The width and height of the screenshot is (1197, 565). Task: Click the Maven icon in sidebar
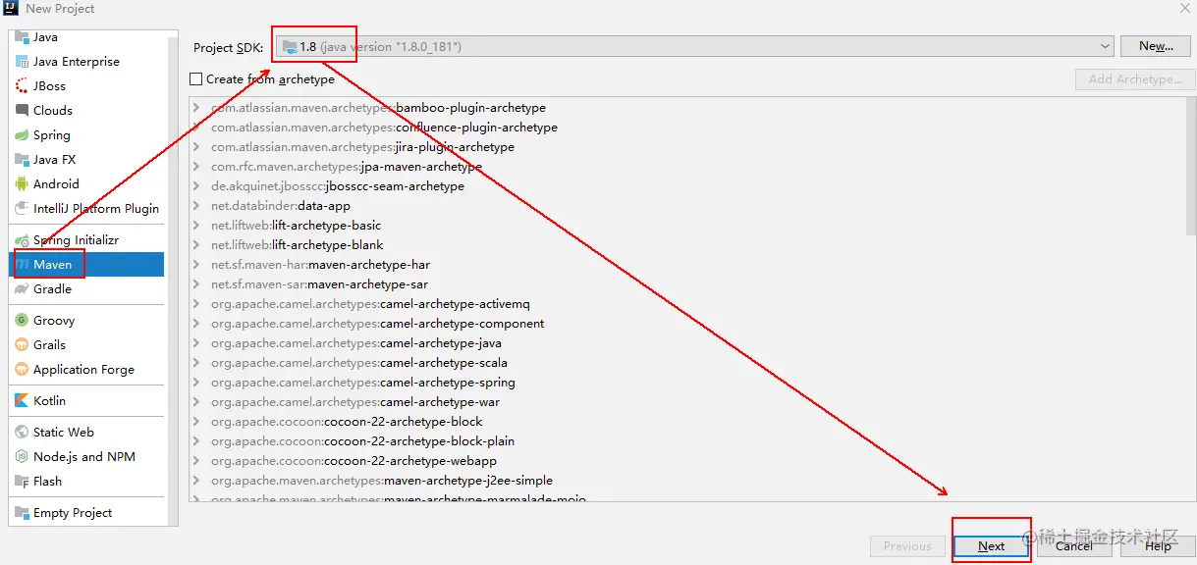(x=23, y=265)
